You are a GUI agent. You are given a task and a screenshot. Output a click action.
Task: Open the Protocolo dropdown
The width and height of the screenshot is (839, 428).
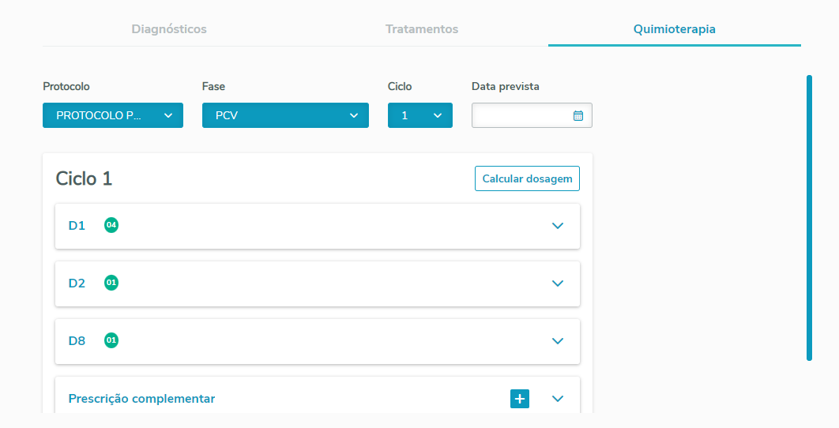click(x=113, y=115)
